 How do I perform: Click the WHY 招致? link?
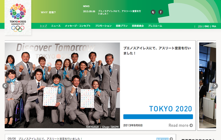(48, 12)
